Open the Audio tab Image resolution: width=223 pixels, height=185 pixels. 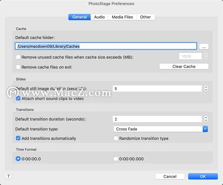(x=99, y=17)
